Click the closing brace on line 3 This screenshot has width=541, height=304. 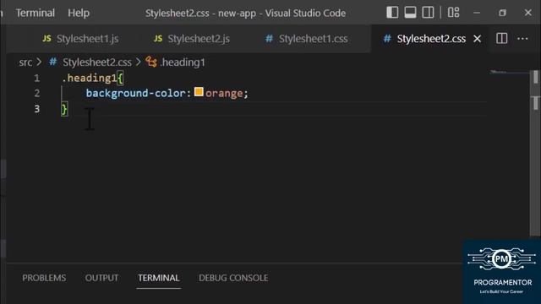click(64, 109)
